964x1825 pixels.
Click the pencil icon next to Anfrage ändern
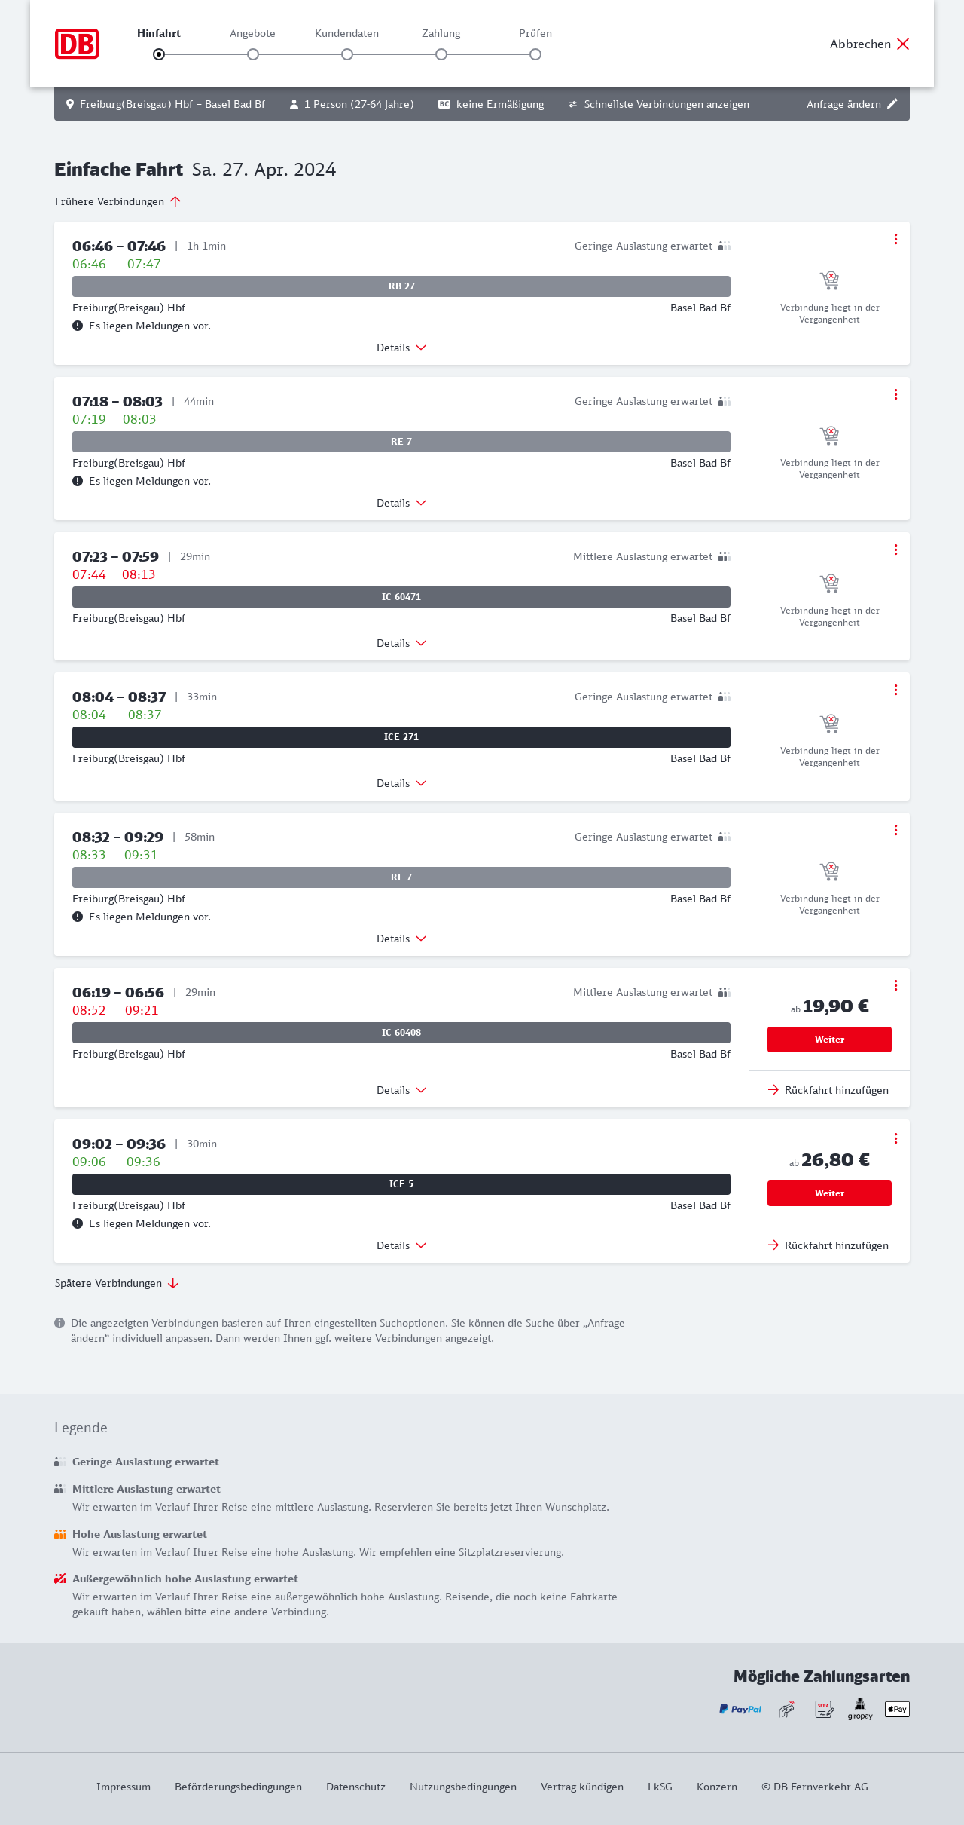coord(892,104)
